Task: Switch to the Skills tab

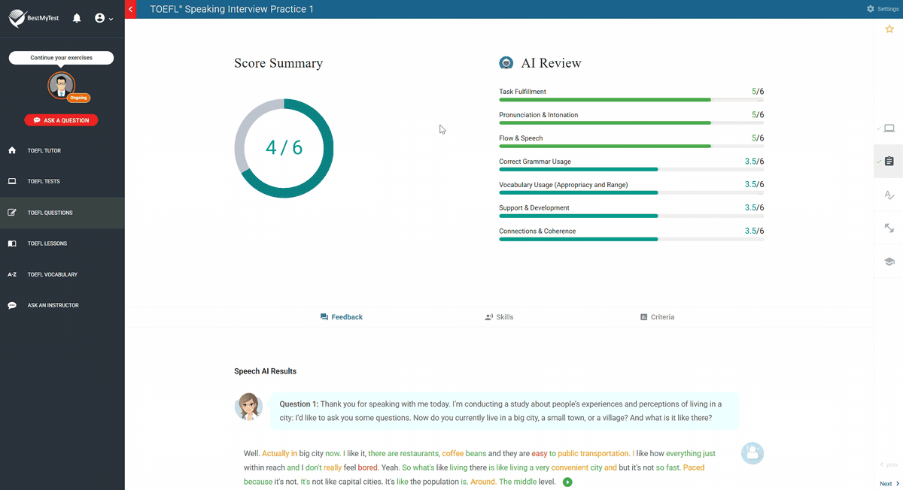Action: pyautogui.click(x=499, y=317)
